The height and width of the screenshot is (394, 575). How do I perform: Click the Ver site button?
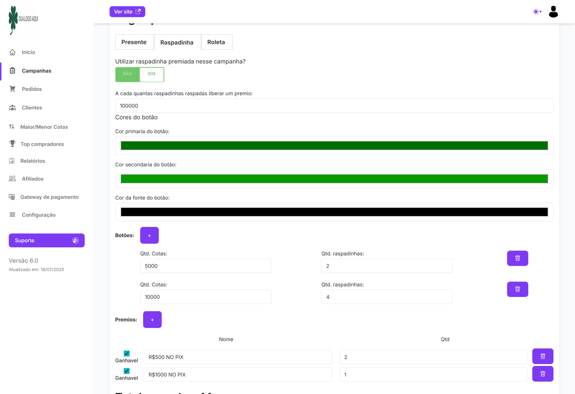pos(127,12)
